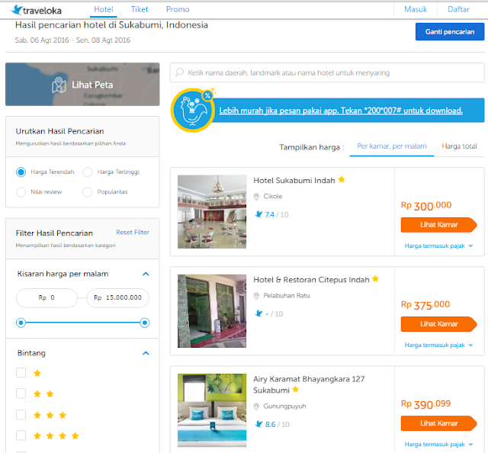
Task: Open the Hotel tab
Action: coord(104,10)
